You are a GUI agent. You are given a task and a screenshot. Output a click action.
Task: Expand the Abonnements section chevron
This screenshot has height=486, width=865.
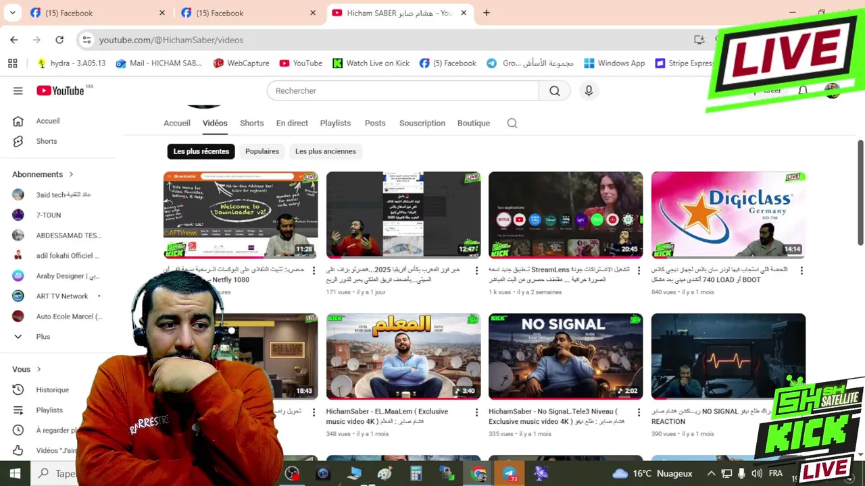[71, 174]
